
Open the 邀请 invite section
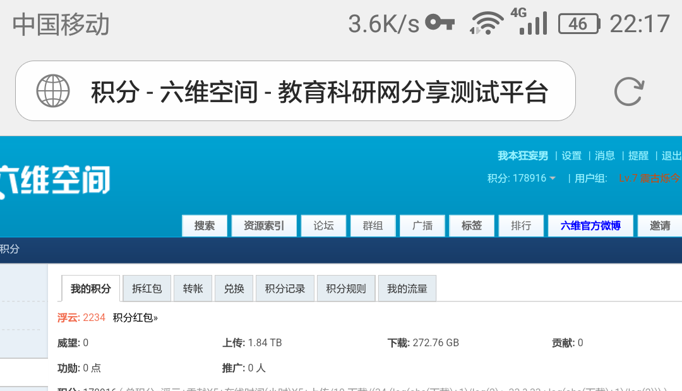pos(660,226)
